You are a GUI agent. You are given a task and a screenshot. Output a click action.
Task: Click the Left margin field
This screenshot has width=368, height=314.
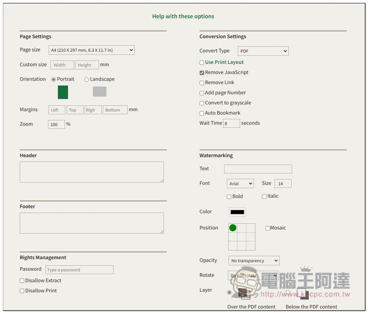(57, 110)
